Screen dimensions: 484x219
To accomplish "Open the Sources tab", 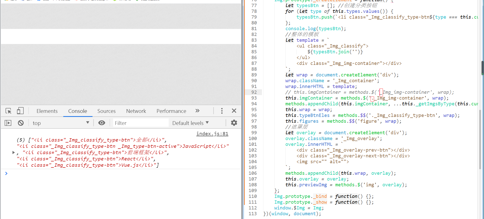I will tap(106, 111).
